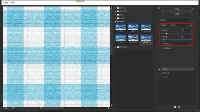Toggle visibility of the 海报边缘 effect layer

[x=159, y=73]
